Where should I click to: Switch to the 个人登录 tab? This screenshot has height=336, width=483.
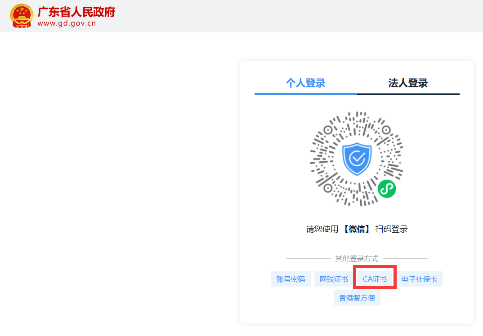305,83
